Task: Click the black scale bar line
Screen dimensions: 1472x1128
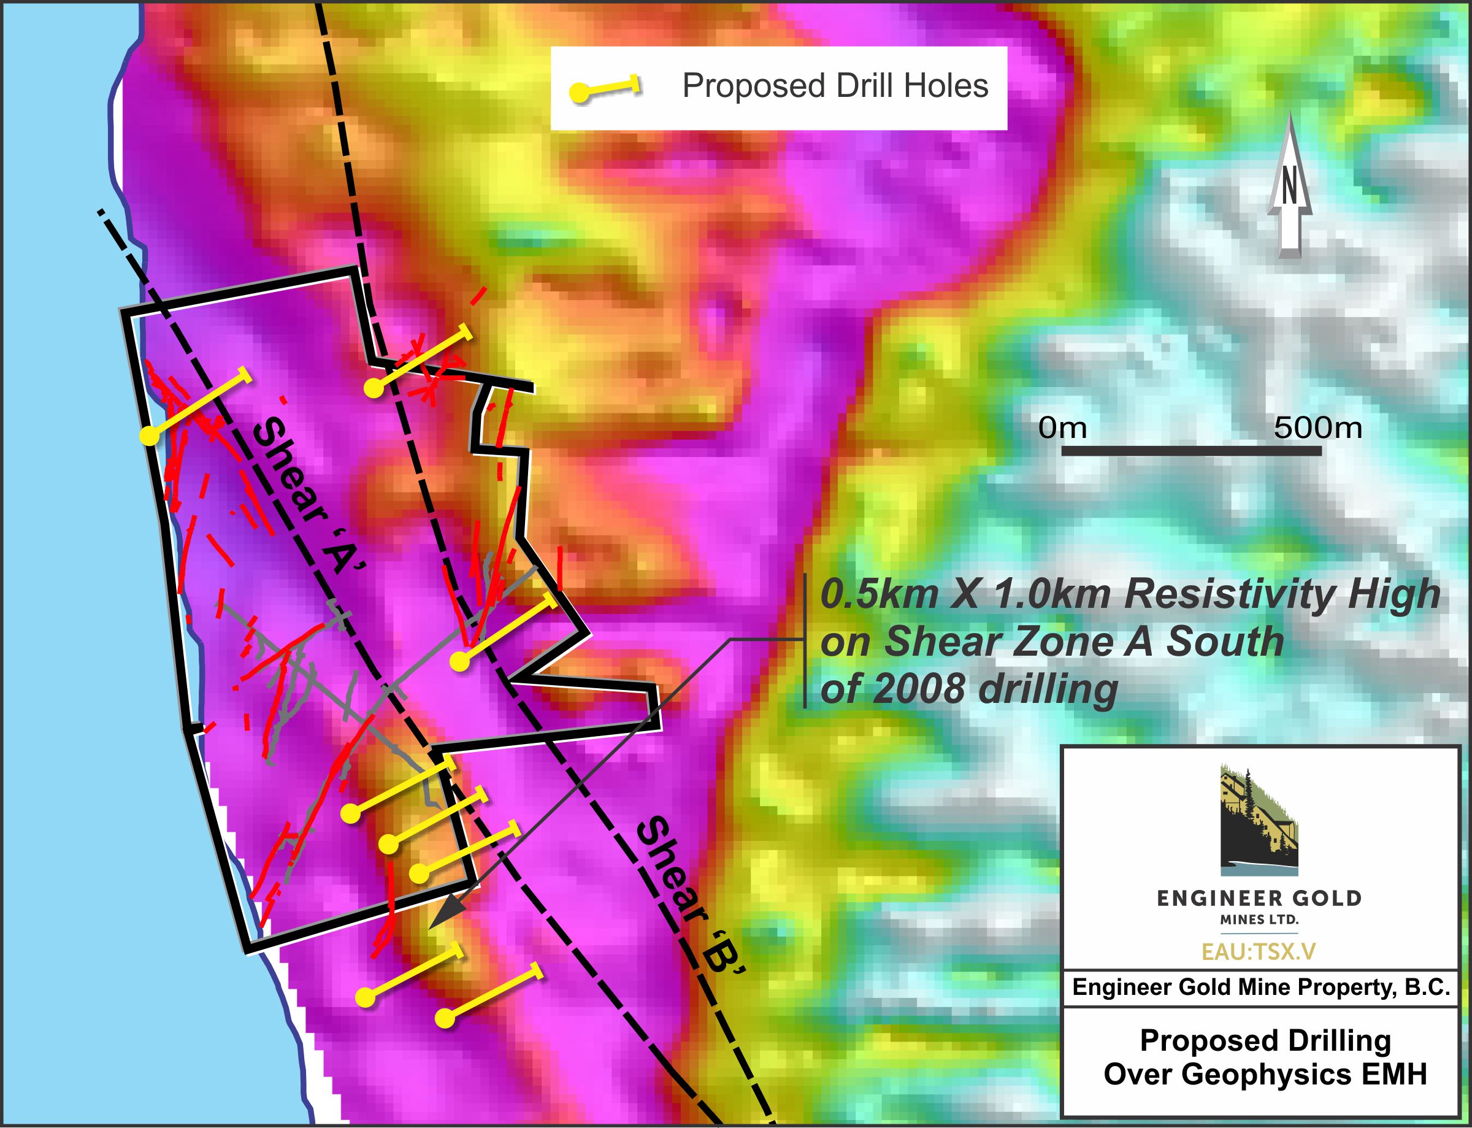Action: (1192, 451)
